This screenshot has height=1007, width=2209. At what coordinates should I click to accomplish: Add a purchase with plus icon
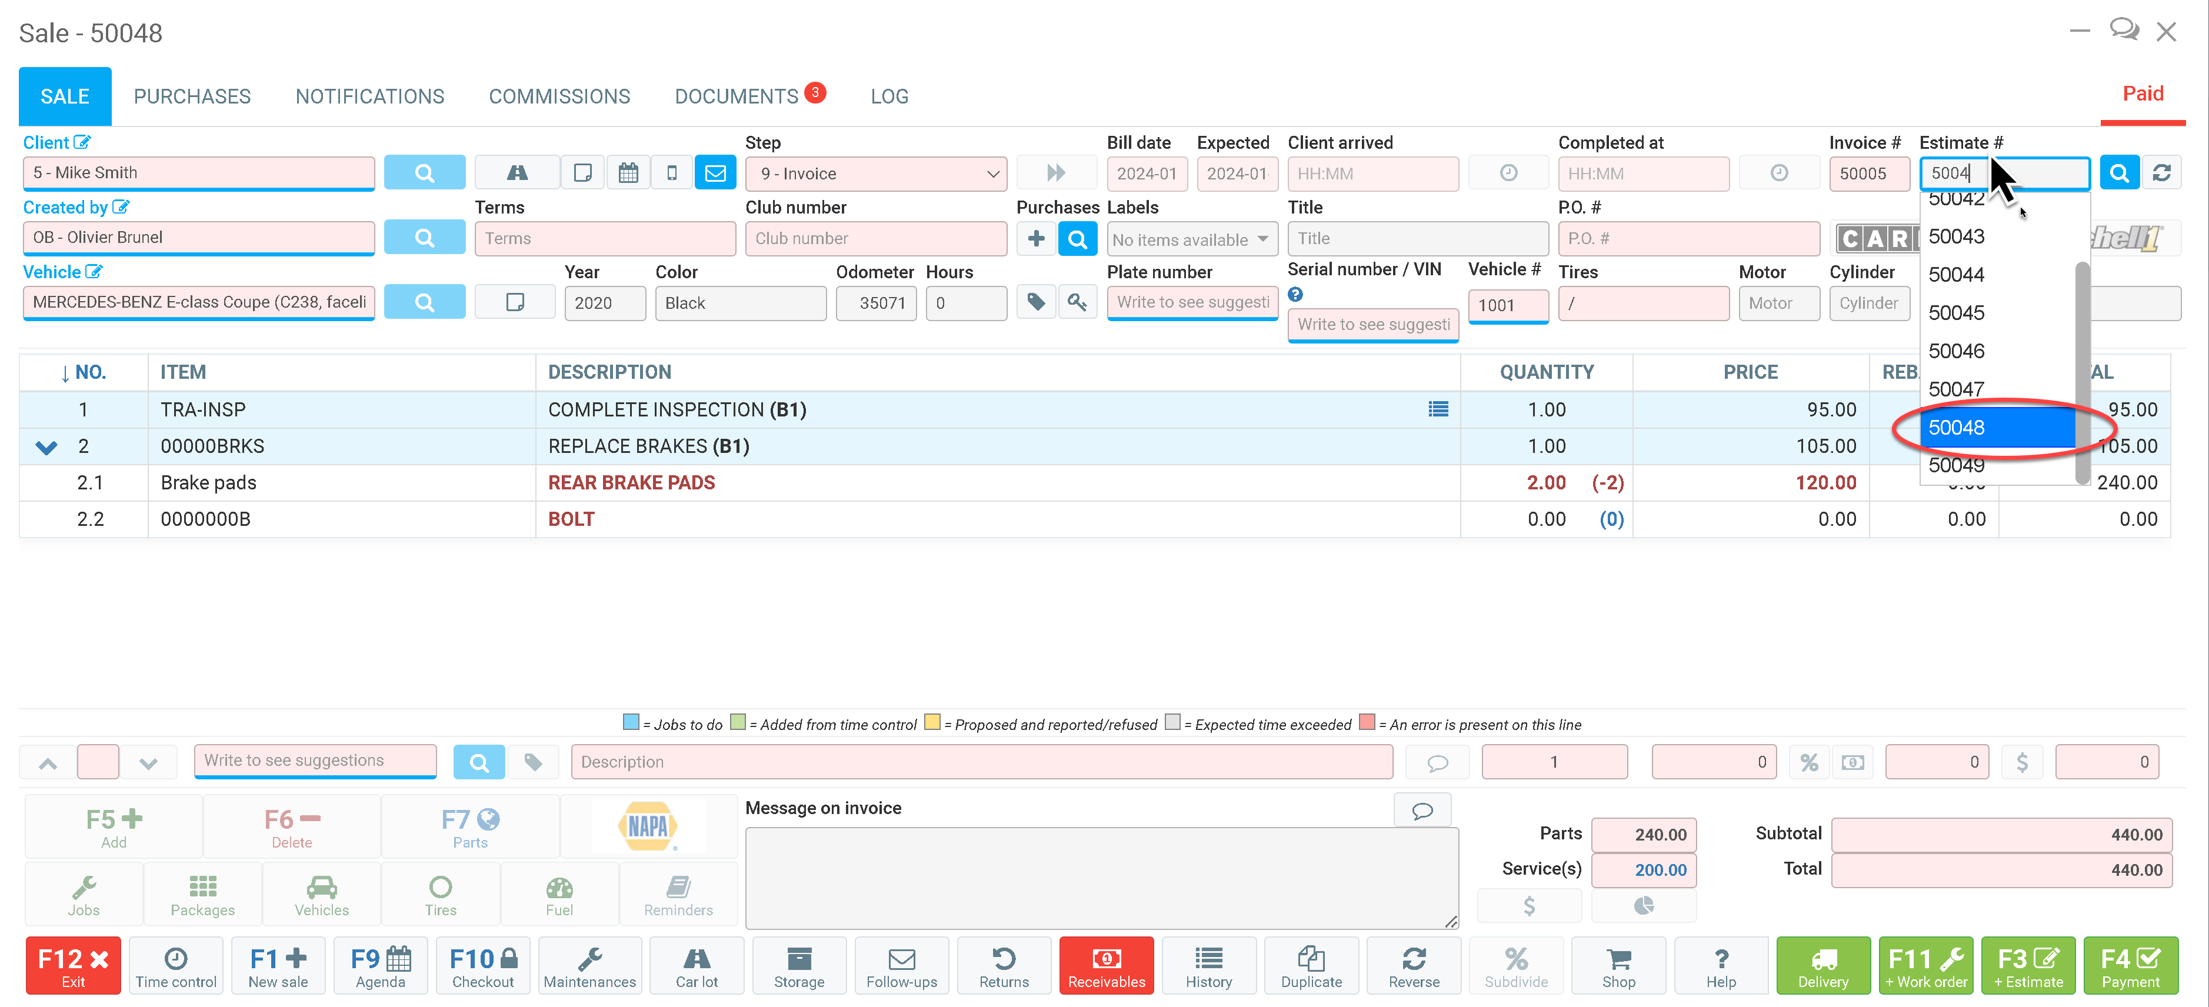point(1036,238)
